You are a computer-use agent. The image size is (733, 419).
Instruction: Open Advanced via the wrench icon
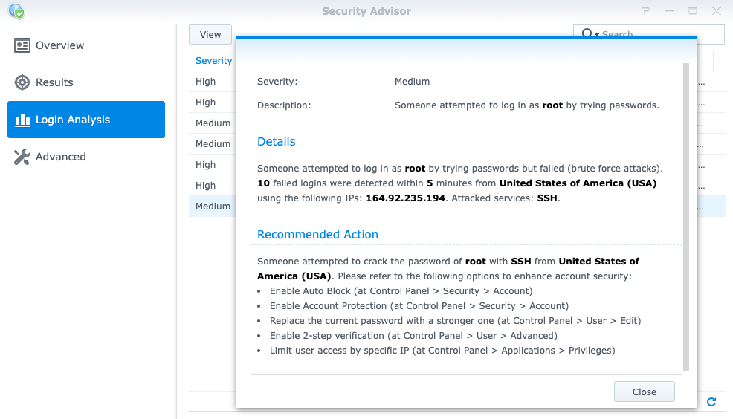pos(22,157)
